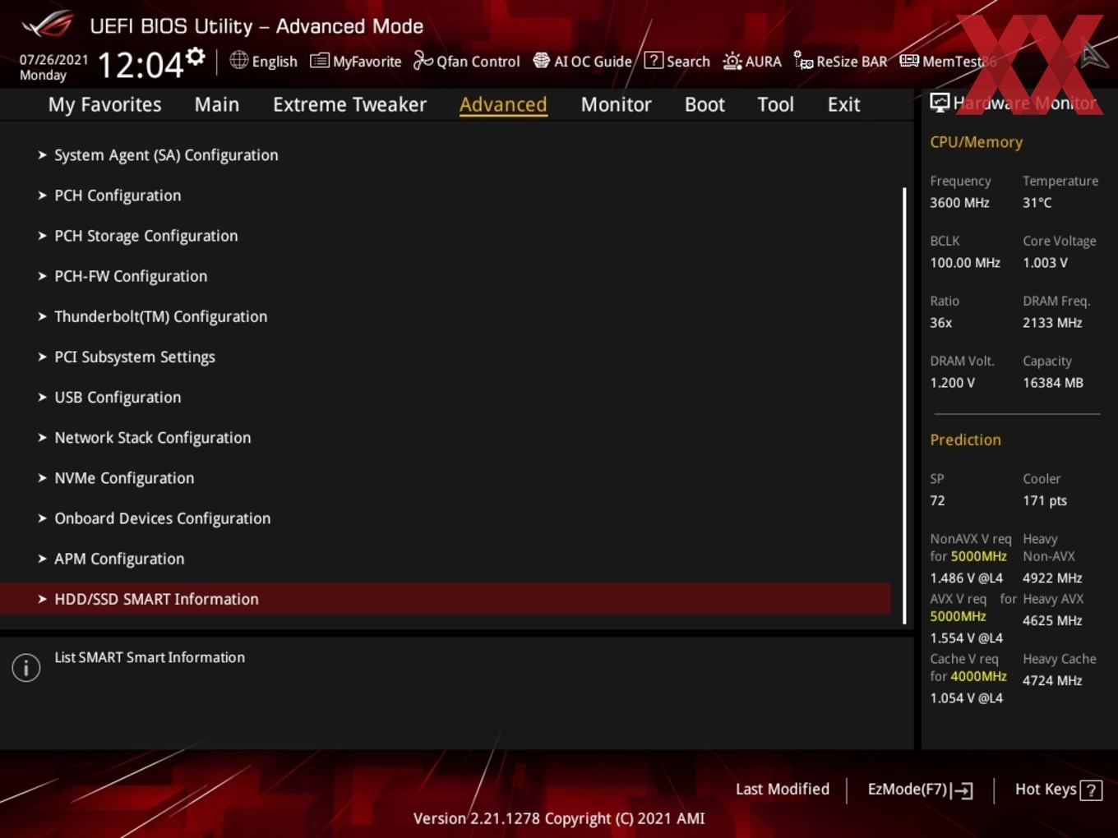Open the MemTest86 tool icon

point(909,61)
